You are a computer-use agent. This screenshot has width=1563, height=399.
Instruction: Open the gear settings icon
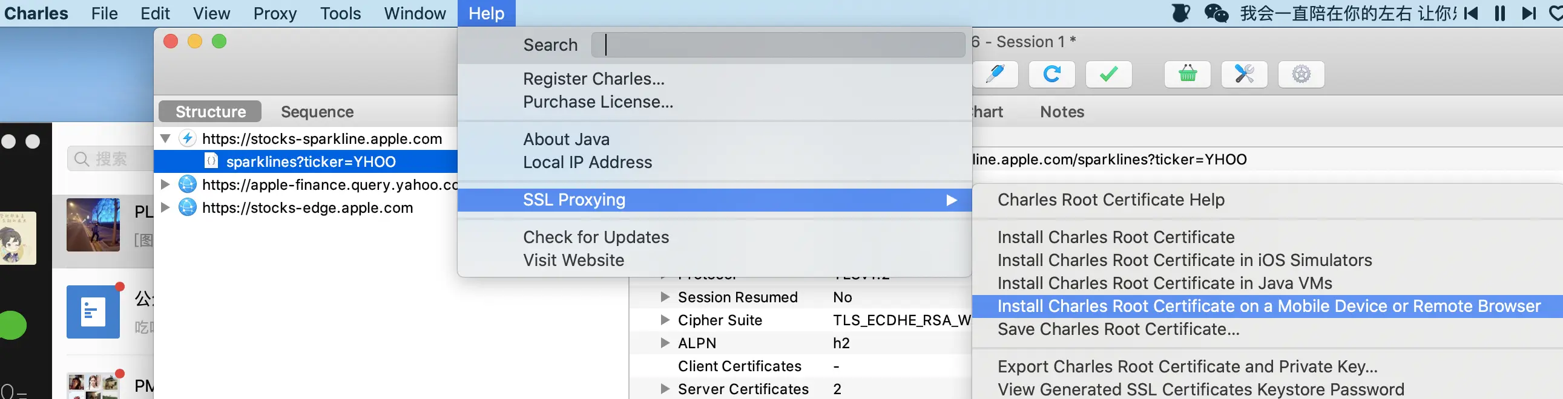tap(1301, 74)
